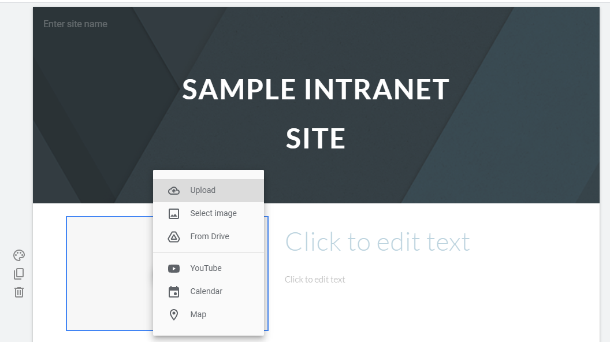Click the delete section trash icon

[x=18, y=292]
